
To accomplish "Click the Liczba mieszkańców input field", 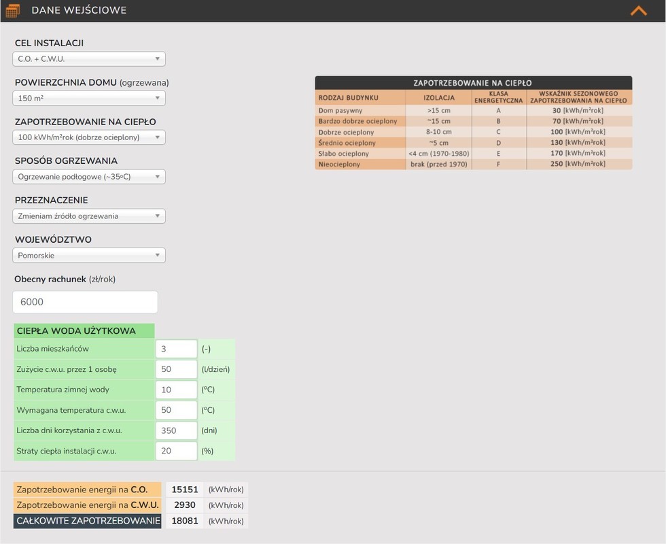I will [176, 350].
